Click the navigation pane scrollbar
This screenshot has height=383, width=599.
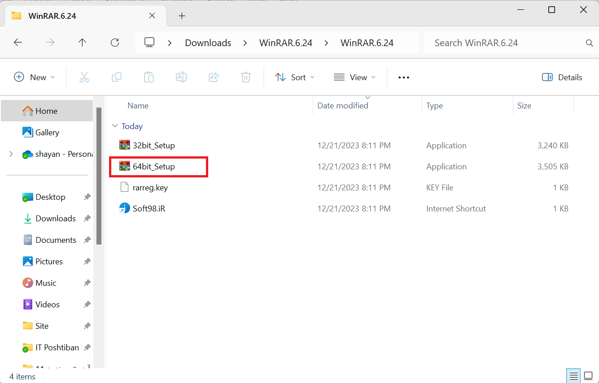coord(99,176)
